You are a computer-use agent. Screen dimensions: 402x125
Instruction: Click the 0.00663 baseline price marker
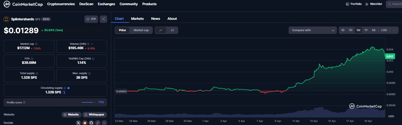point(121,91)
